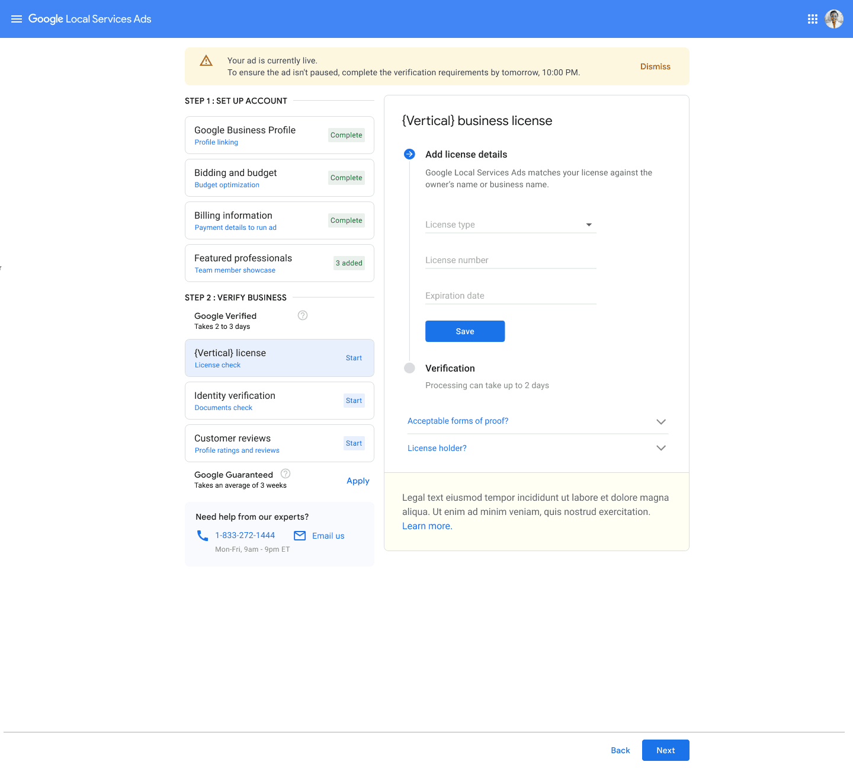This screenshot has width=853, height=768.
Task: Select the {Vertical} license step
Action: (280, 358)
